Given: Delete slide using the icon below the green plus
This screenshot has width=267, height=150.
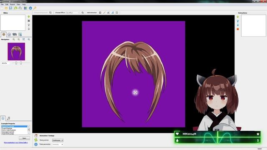Looking at the screenshot, I should [x=29, y=20].
